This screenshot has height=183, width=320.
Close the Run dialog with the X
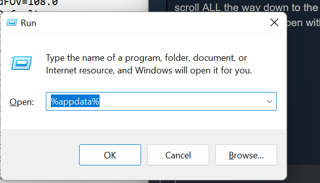274,23
